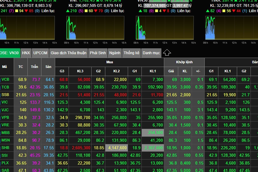Open the VCB stock symbol

click(x=5, y=79)
